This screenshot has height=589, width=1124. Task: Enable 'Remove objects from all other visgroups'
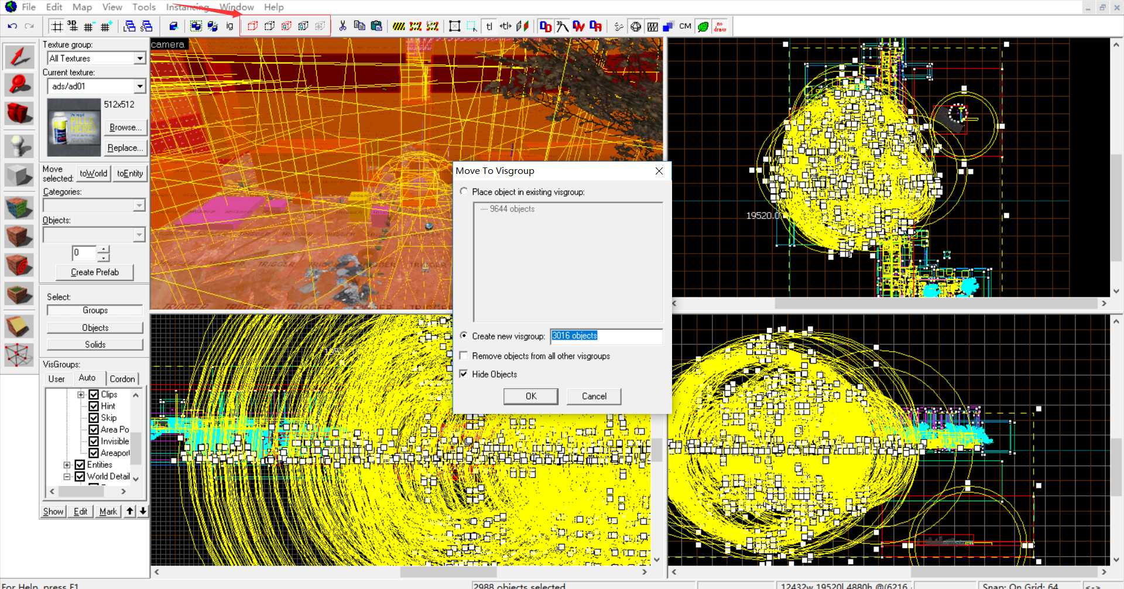click(x=464, y=356)
